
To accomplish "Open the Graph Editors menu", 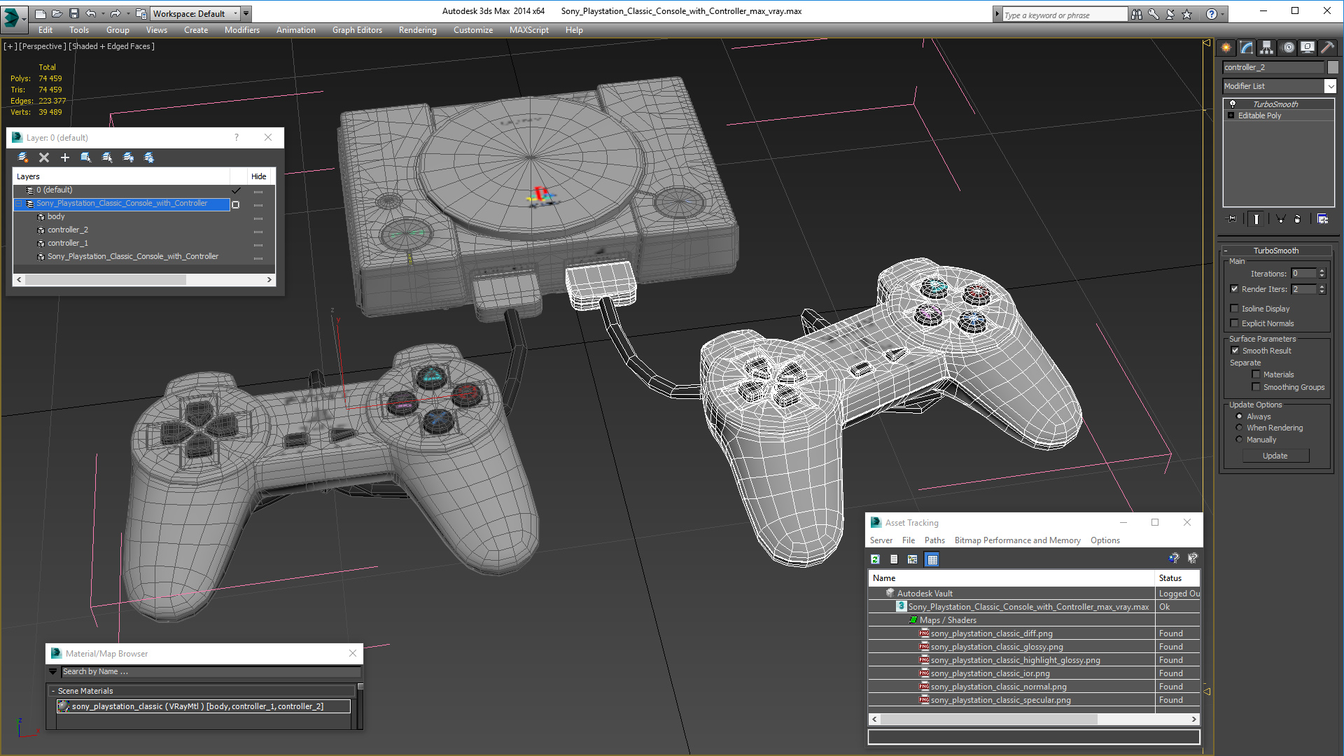I will coord(357,30).
